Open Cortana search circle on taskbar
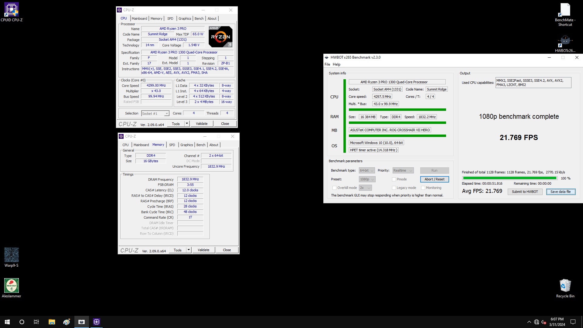The image size is (583, 328). tap(22, 322)
